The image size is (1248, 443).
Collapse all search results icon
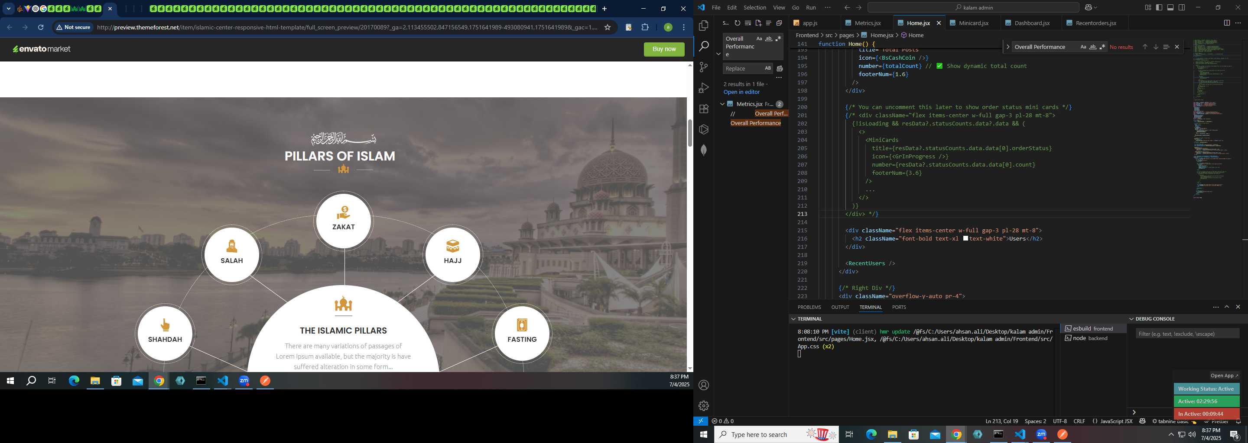point(779,23)
